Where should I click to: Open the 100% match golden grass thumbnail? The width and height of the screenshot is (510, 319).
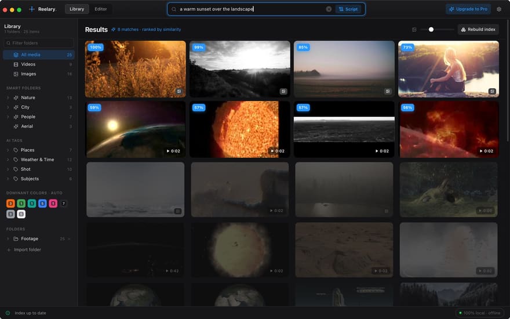(135, 69)
